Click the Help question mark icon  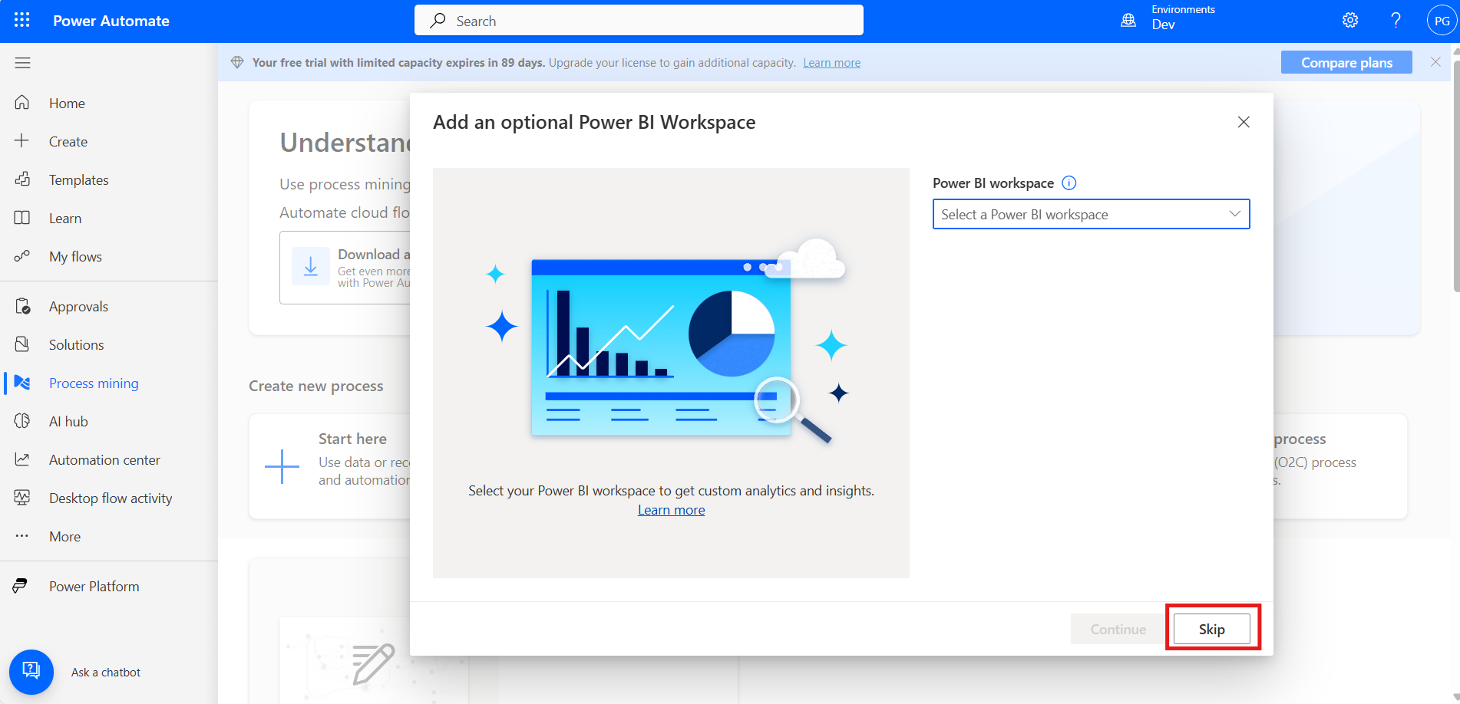[1396, 21]
